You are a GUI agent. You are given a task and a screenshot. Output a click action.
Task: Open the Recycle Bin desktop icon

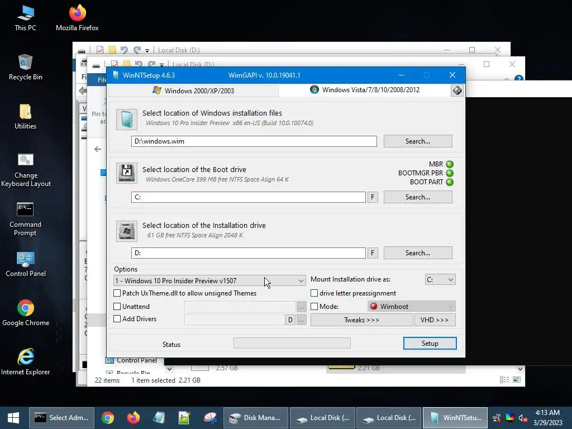pyautogui.click(x=25, y=67)
